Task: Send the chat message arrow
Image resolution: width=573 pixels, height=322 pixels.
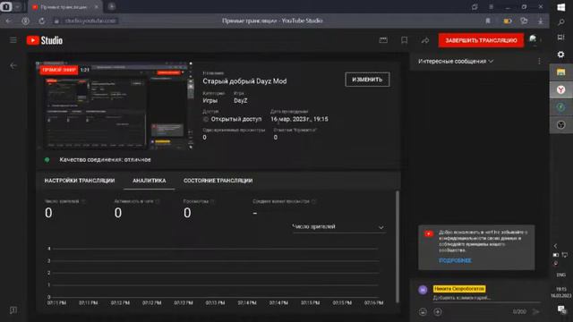Action: tap(535, 312)
